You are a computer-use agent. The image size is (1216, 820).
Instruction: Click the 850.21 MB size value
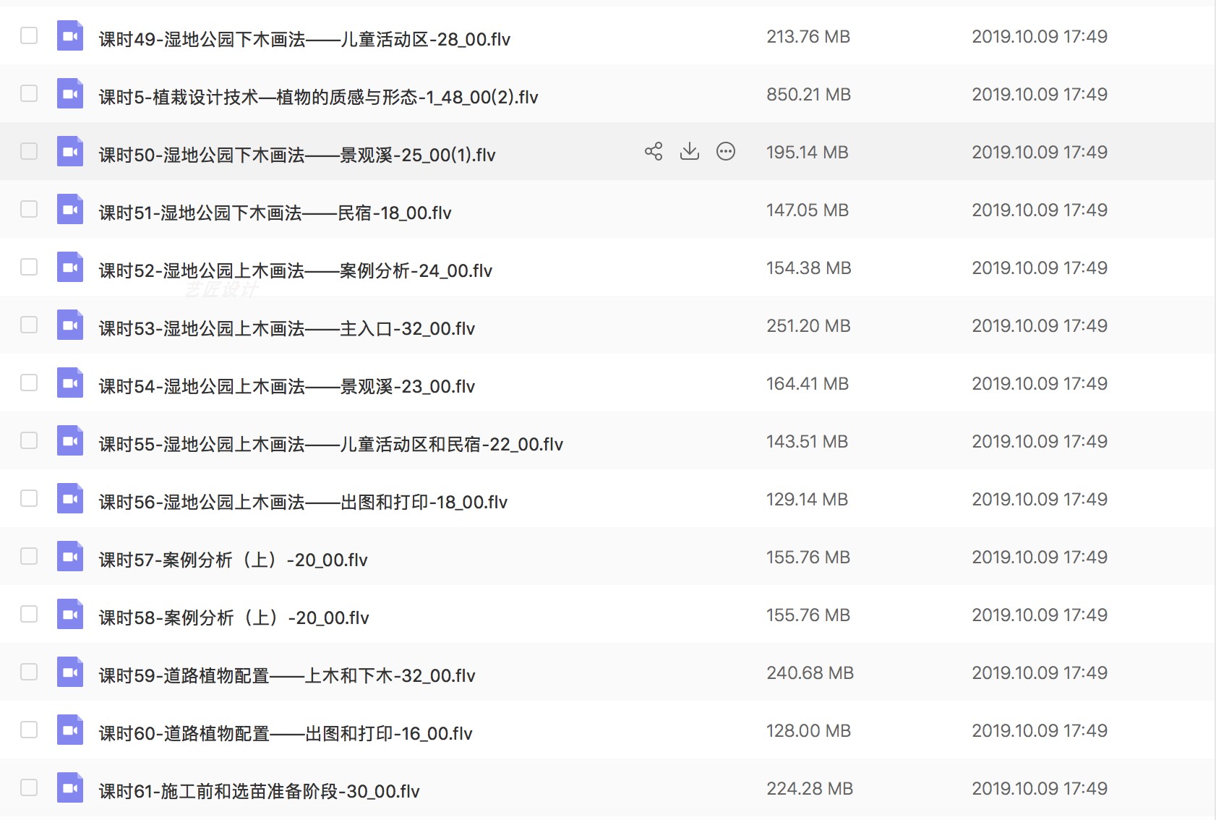pyautogui.click(x=808, y=94)
